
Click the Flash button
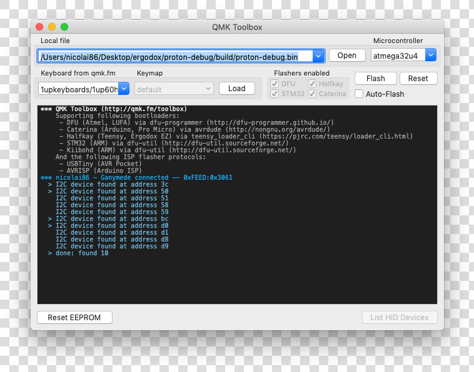[375, 79]
